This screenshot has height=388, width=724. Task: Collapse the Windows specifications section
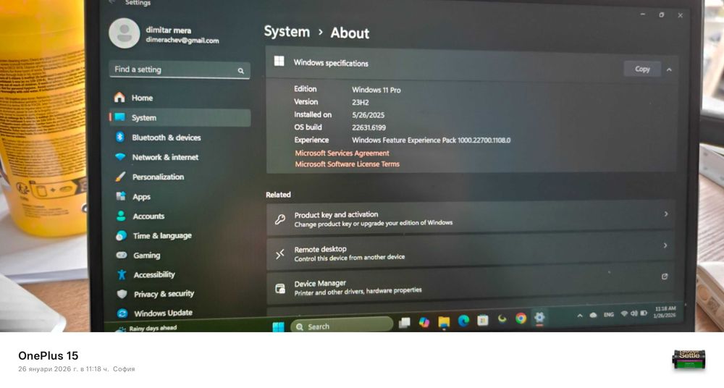click(x=669, y=69)
